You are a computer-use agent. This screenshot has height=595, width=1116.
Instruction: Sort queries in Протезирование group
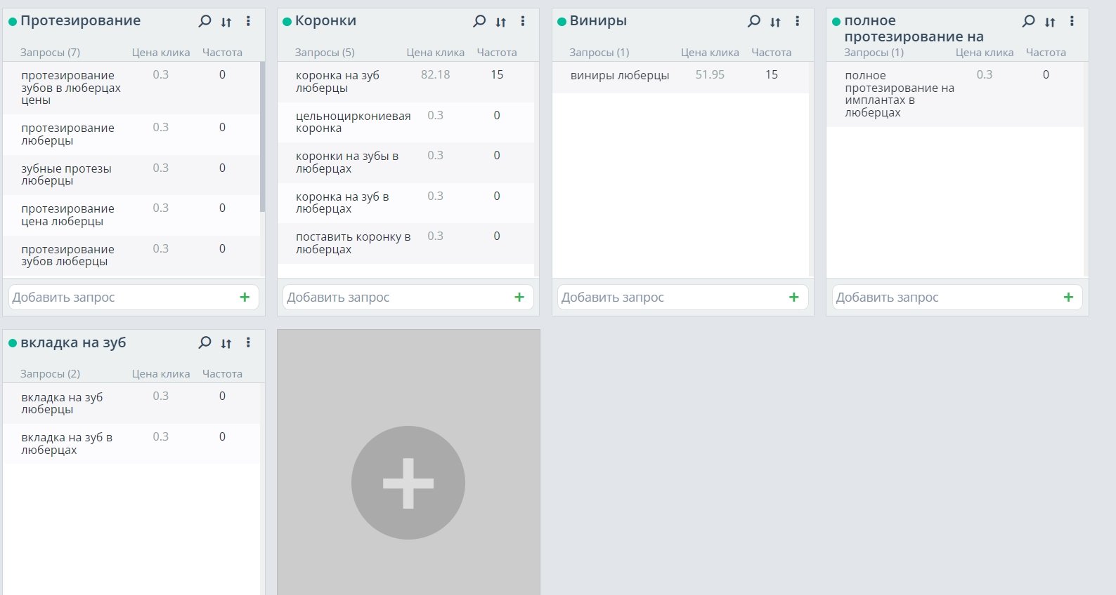226,22
